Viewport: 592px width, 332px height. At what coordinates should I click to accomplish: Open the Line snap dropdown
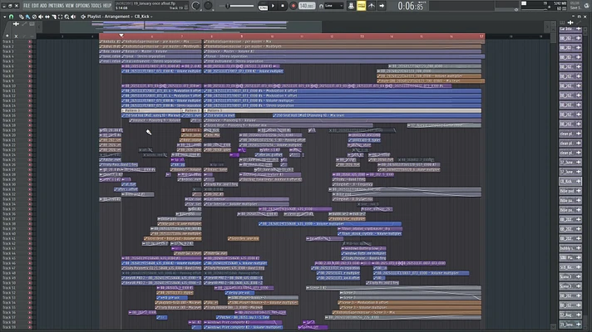click(x=334, y=6)
